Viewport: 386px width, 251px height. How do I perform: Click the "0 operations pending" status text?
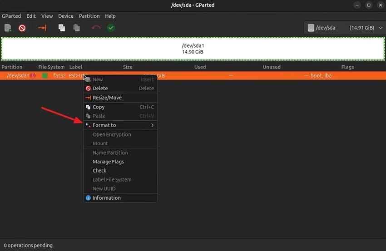coord(28,246)
